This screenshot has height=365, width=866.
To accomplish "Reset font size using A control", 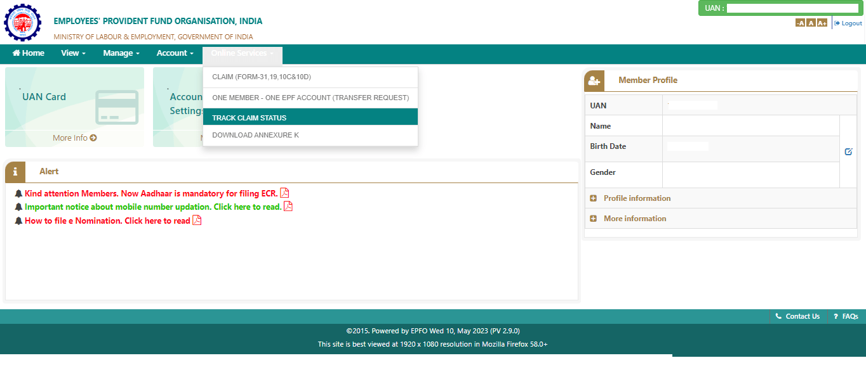I will [x=810, y=22].
